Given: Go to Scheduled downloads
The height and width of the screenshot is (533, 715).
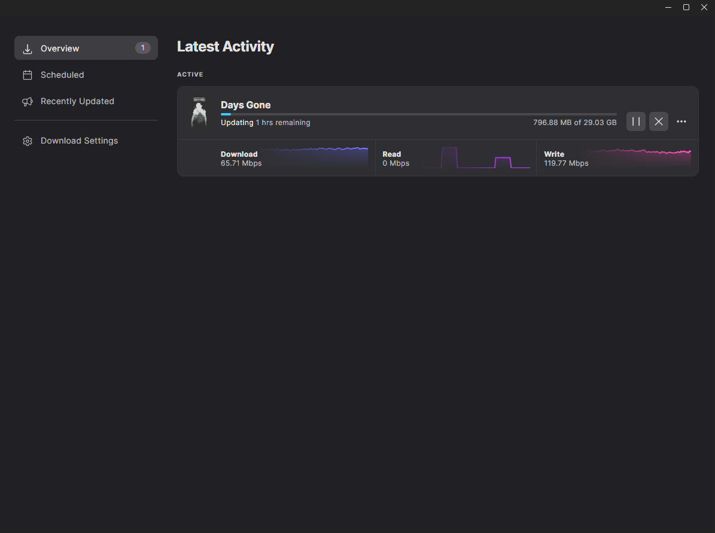Looking at the screenshot, I should coord(86,75).
